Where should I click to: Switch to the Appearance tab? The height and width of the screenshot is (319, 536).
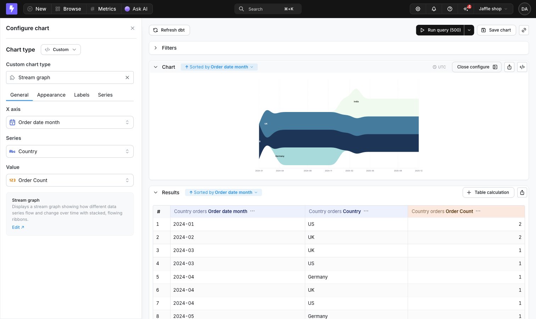tap(51, 95)
